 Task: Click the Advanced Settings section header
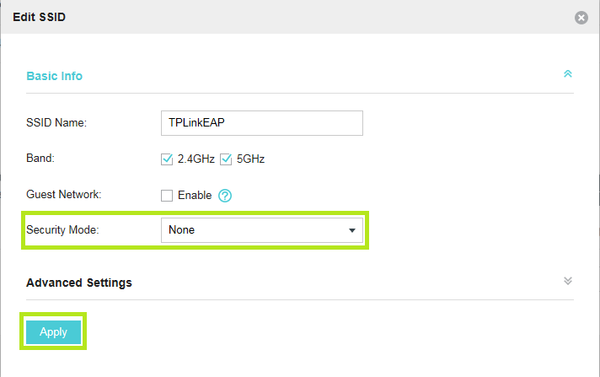point(79,283)
